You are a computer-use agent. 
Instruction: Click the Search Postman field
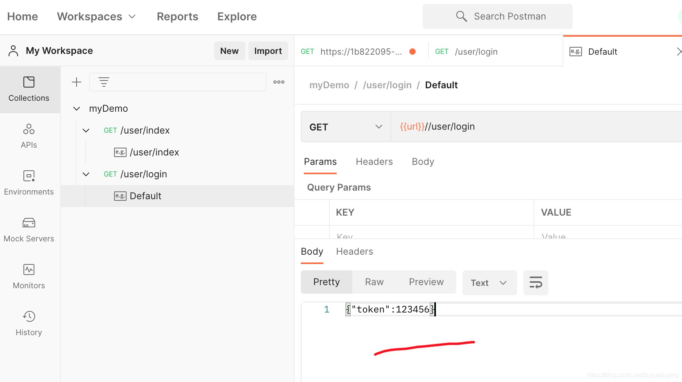pos(498,16)
